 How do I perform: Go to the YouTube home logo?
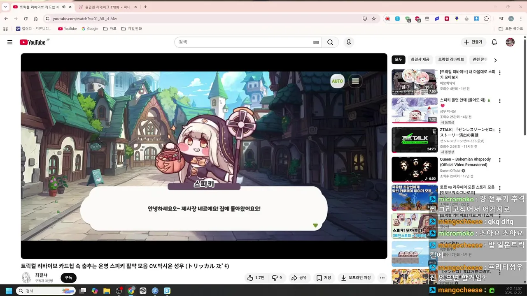(x=33, y=42)
